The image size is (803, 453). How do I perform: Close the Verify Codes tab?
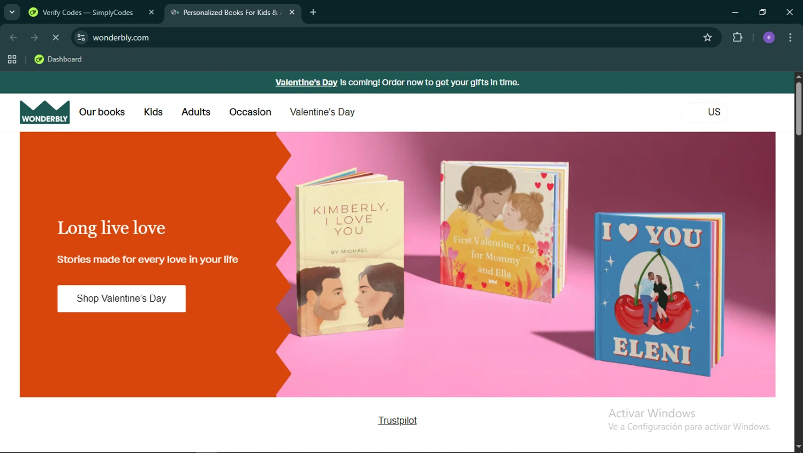(x=151, y=12)
